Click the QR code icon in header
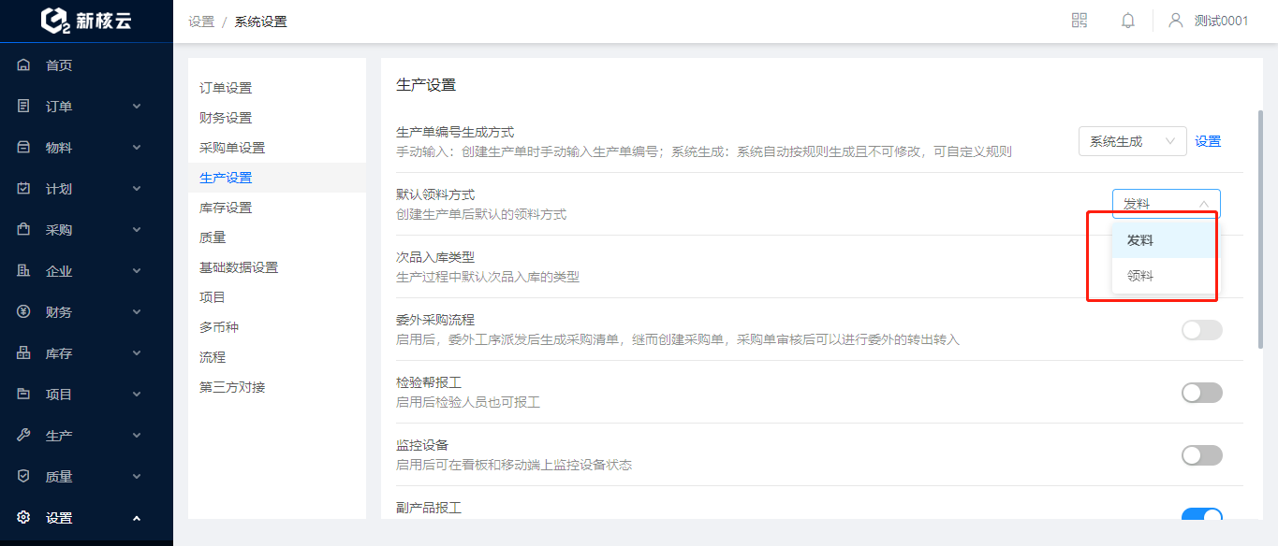This screenshot has height=546, width=1278. [1080, 21]
